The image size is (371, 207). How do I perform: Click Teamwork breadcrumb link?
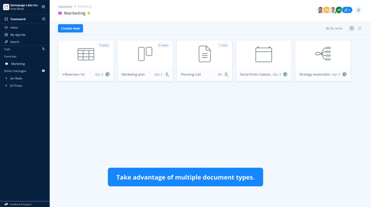pos(65,7)
